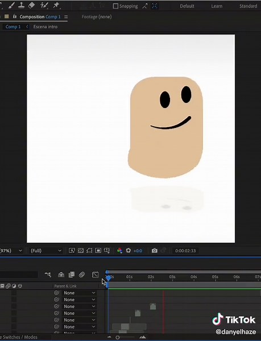This screenshot has height=341, width=261.
Task: Show channel and color management icon
Action: (119, 251)
